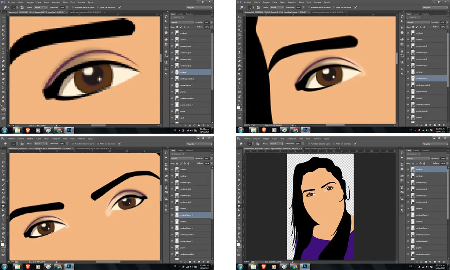Click Windows Start button under the 827% window
450x270 pixels.
click(x=4, y=130)
